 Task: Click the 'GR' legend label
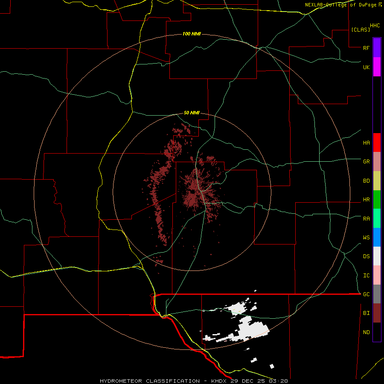pyautogui.click(x=366, y=162)
